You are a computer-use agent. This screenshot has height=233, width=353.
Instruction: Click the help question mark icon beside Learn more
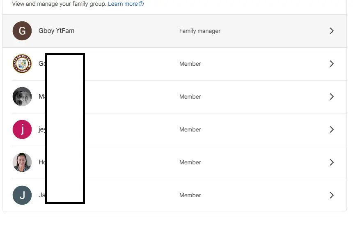coord(141,4)
